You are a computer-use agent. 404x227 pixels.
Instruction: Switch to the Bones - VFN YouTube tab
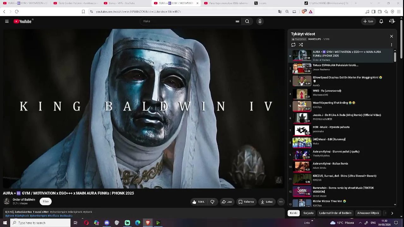(x=125, y=3)
